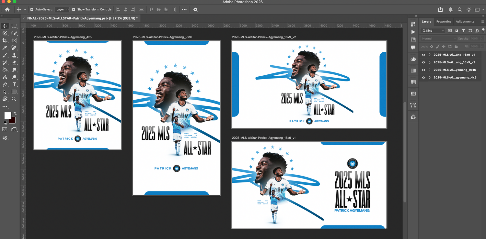Select the Brush tool
486x239 pixels.
(5, 55)
